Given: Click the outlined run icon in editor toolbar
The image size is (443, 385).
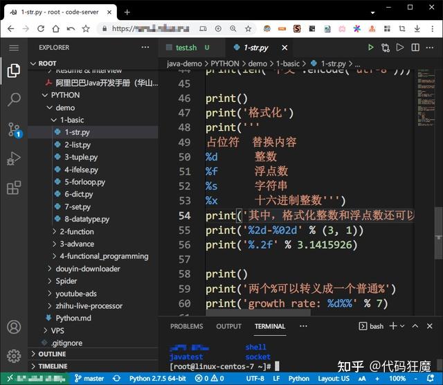Looking at the screenshot, I should point(400,47).
